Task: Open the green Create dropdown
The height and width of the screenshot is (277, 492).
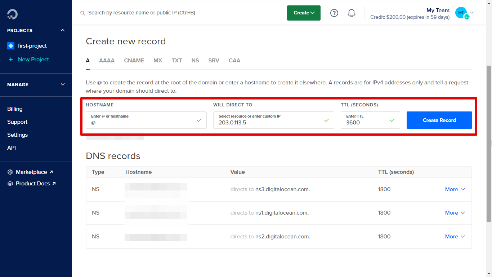Action: pyautogui.click(x=304, y=13)
